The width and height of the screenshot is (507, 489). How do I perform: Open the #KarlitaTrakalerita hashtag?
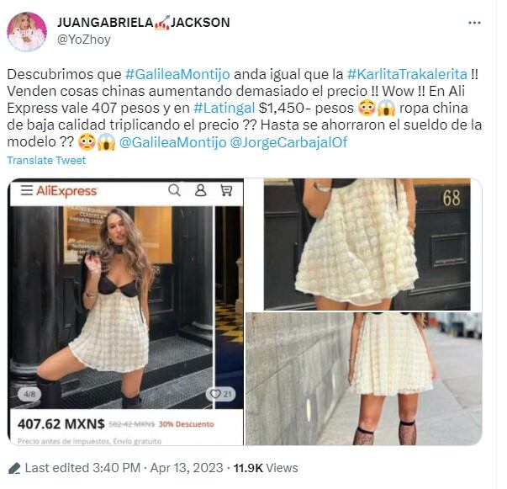(x=407, y=74)
